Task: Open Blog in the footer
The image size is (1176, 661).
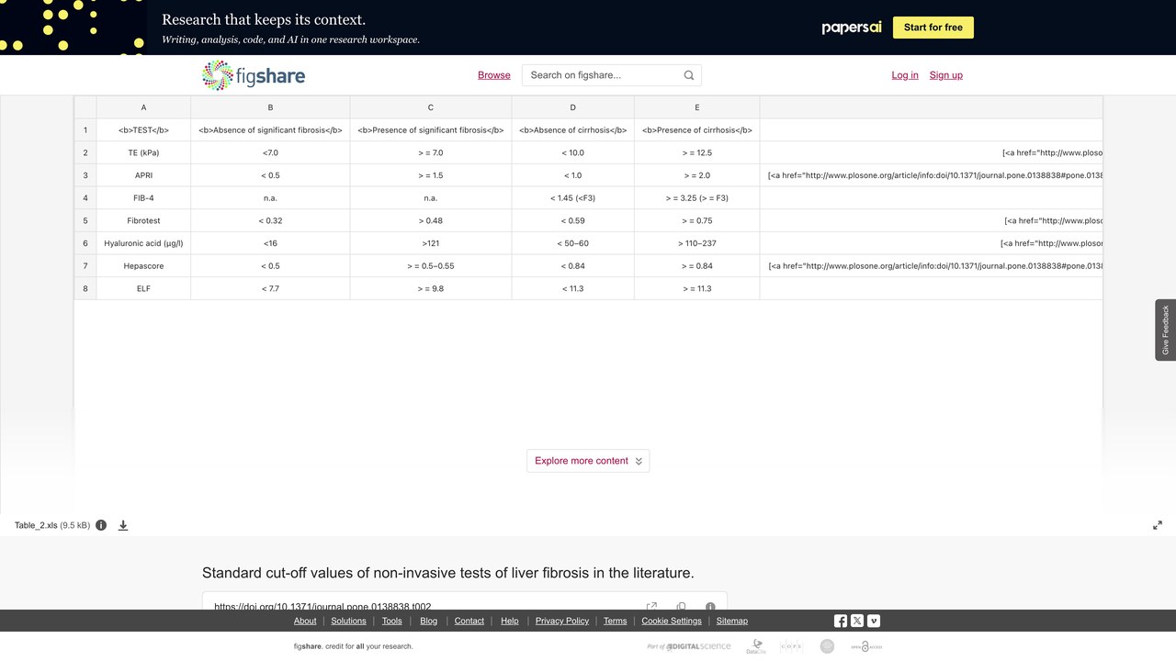Action: click(x=429, y=621)
